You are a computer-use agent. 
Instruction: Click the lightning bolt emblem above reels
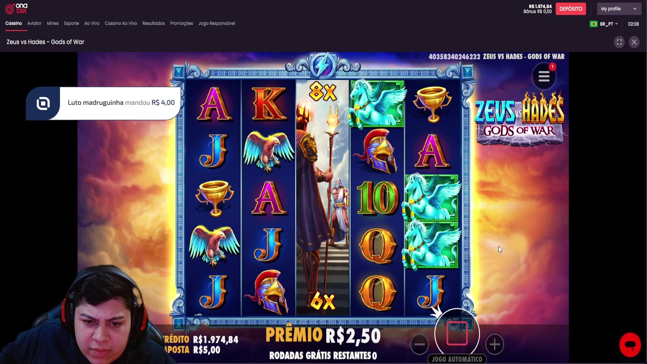[322, 66]
